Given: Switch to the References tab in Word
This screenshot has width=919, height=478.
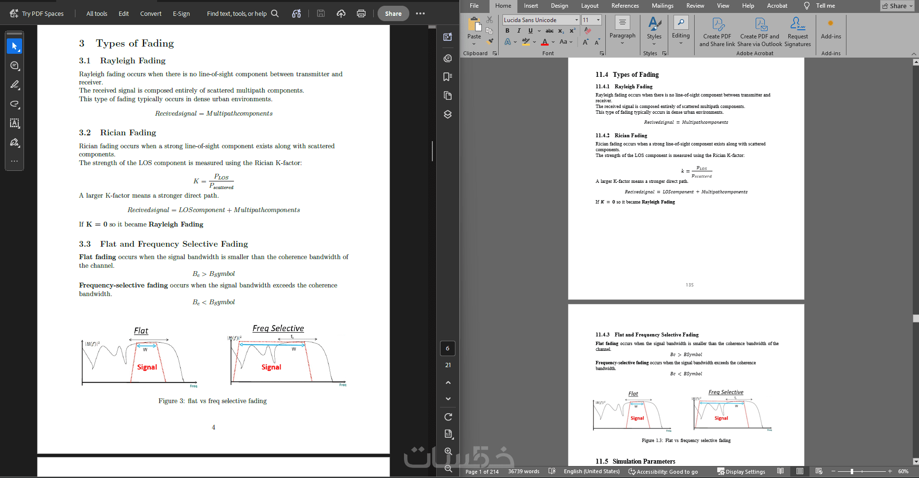Looking at the screenshot, I should 625,6.
